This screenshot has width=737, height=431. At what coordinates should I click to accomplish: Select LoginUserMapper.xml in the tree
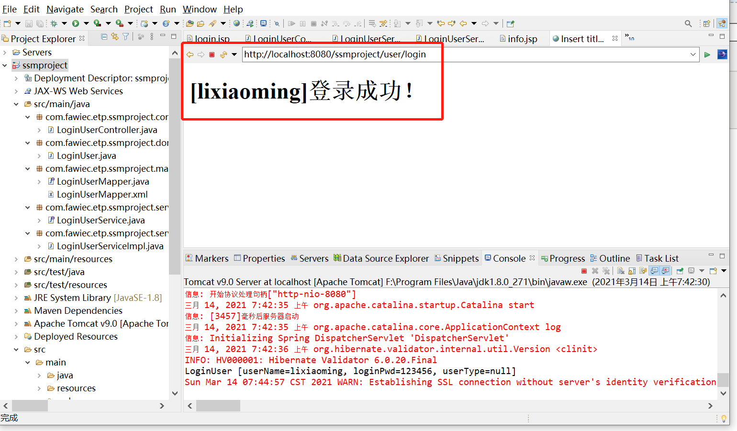98,194
